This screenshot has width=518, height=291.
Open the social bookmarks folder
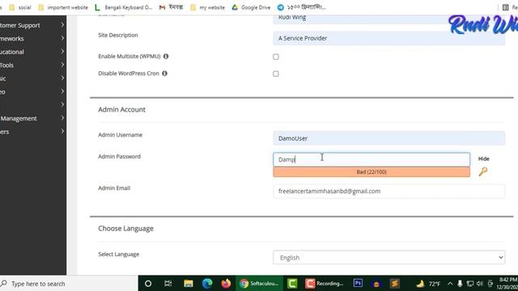(x=20, y=7)
